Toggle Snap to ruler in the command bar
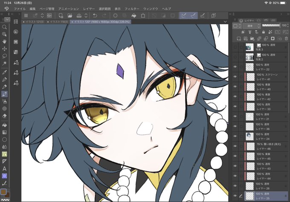 pos(184,15)
